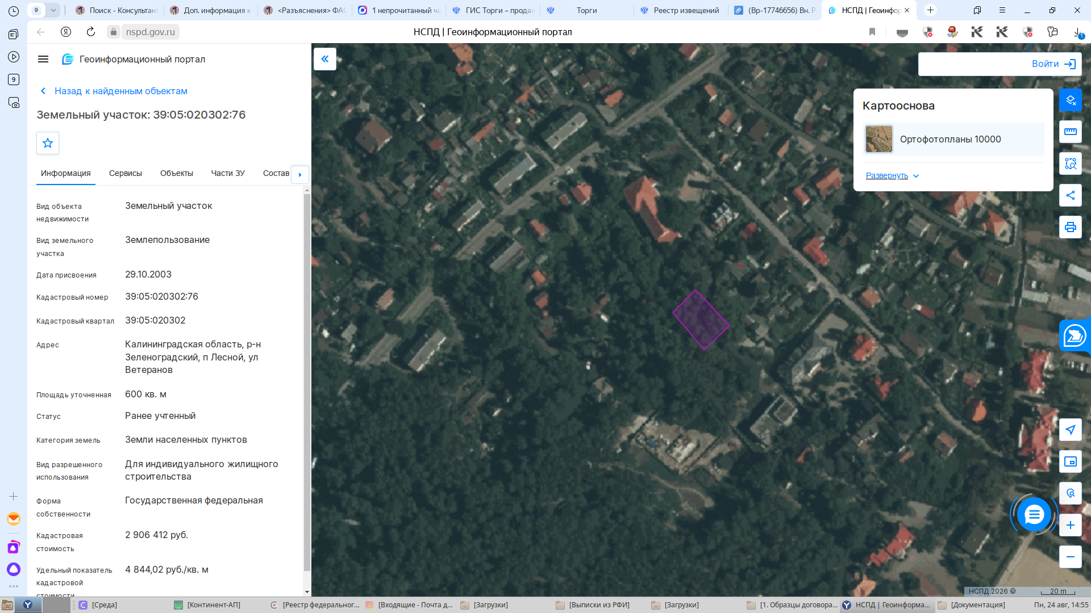Open the Части ЗУ tab
The image size is (1091, 613).
click(x=228, y=173)
